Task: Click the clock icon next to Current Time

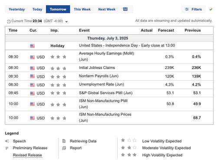Action: coord(9,21)
